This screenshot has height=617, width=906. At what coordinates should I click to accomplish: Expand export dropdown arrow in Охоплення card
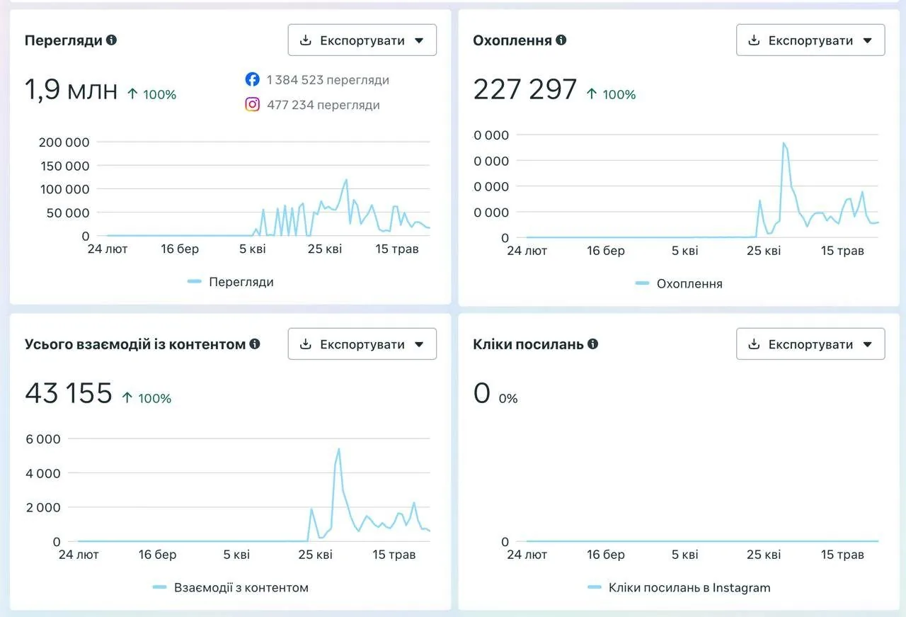click(x=868, y=41)
